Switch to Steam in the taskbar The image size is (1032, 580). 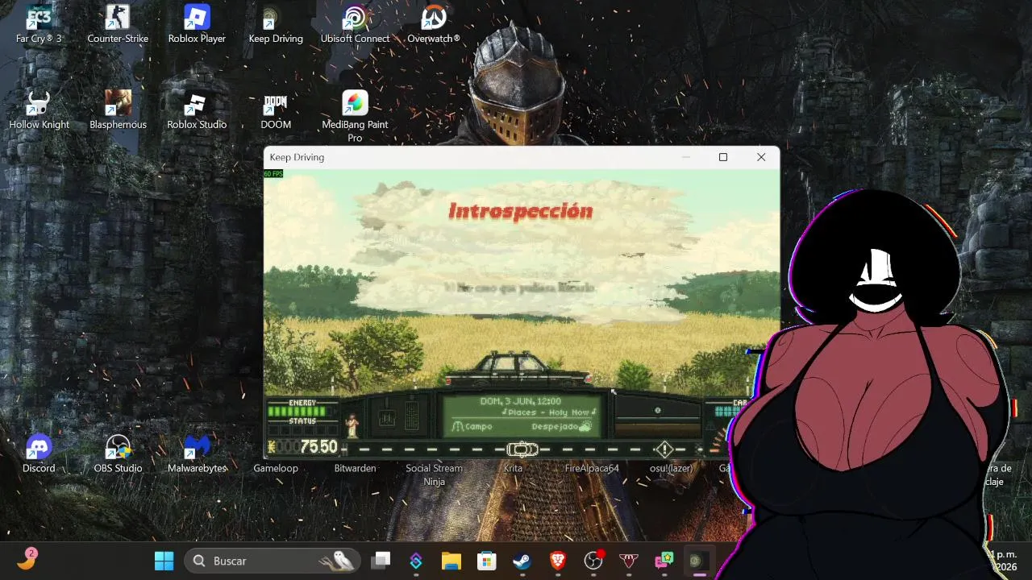(x=522, y=561)
